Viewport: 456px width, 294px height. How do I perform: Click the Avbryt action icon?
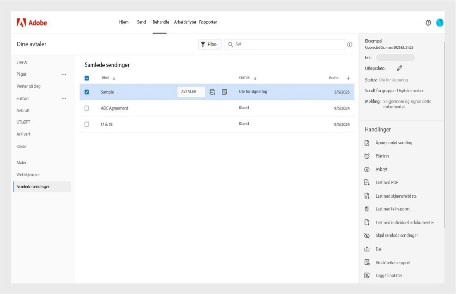pyautogui.click(x=367, y=169)
